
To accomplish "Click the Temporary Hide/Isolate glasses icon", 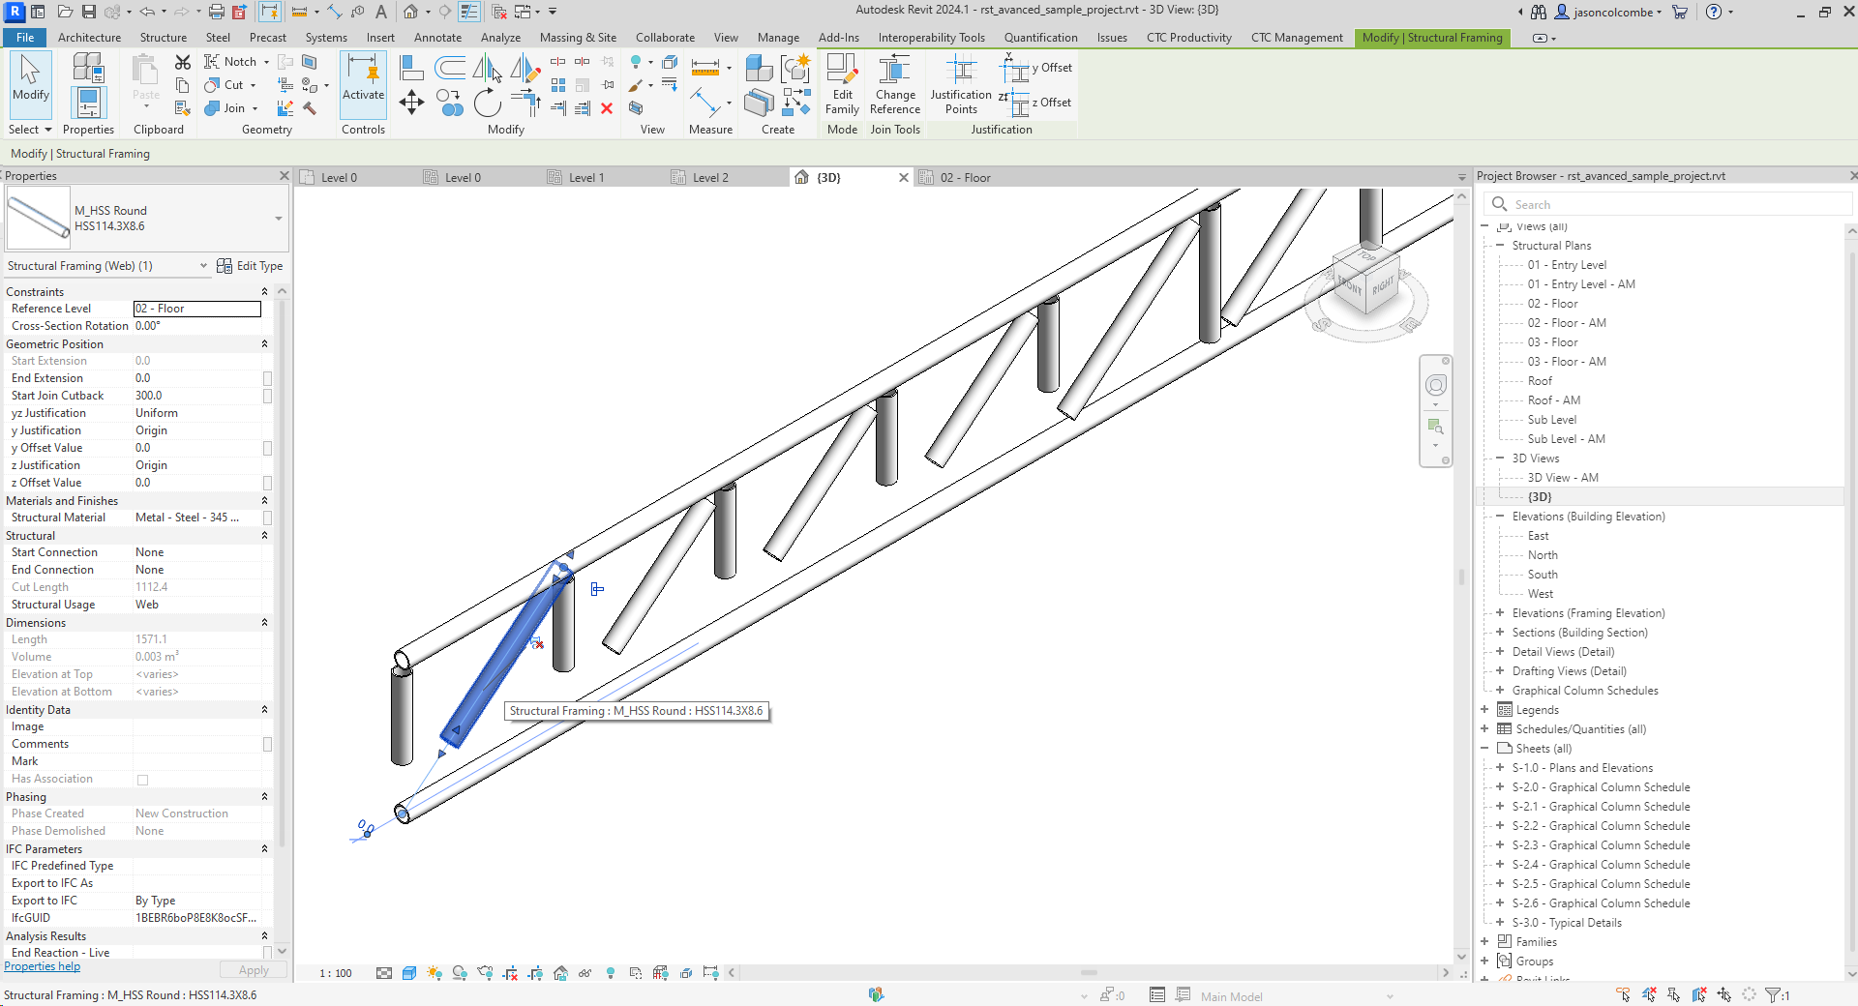I will (584, 974).
